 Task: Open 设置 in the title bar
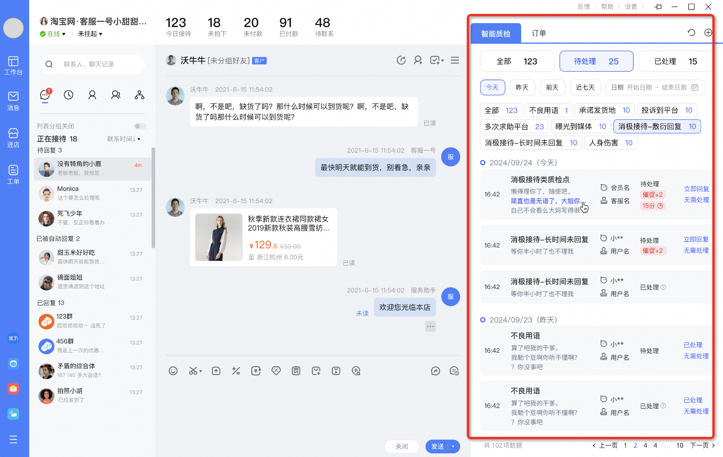(x=631, y=6)
